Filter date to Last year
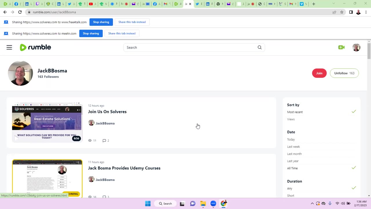The width and height of the screenshot is (371, 209). 293,161
